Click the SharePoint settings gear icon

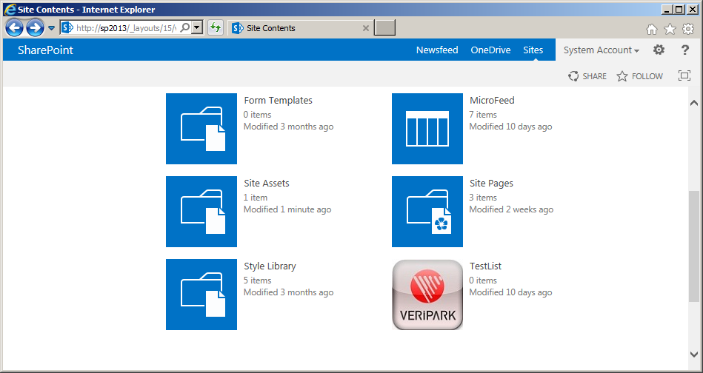point(659,50)
